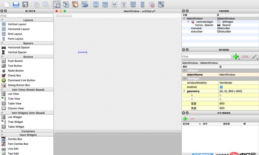Open property editor wrench configuration menu

click(255, 57)
